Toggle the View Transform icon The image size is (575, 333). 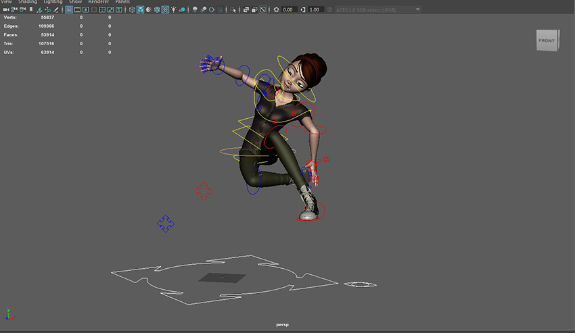329,10
